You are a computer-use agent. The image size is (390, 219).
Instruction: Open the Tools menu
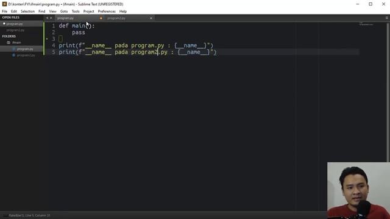(x=76, y=12)
